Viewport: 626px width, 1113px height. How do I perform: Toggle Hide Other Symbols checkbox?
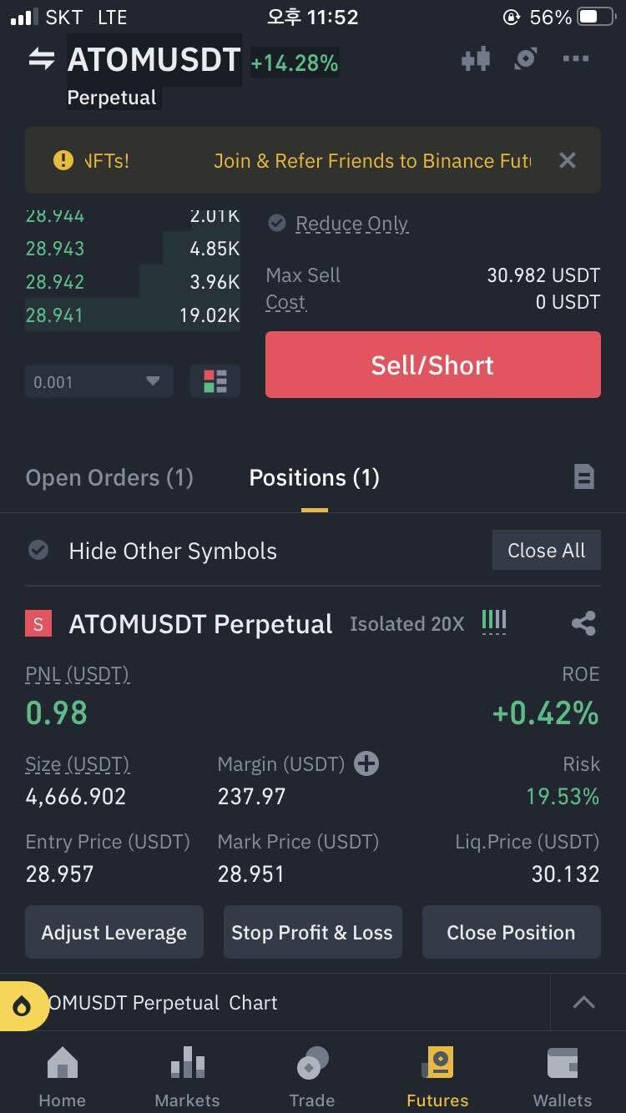(x=38, y=551)
